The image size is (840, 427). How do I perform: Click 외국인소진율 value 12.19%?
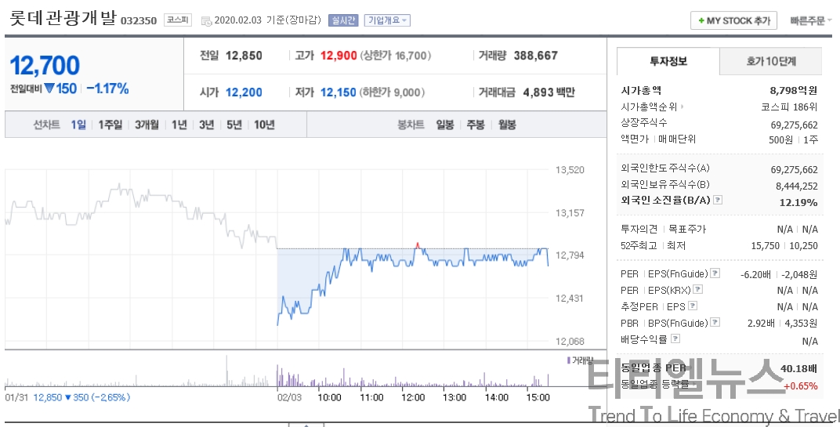[798, 202]
